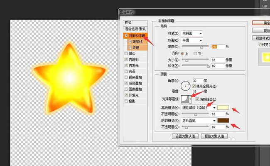Open the 方法 dropdown showing 平滑
The width and height of the screenshot is (270, 166).
click(191, 40)
